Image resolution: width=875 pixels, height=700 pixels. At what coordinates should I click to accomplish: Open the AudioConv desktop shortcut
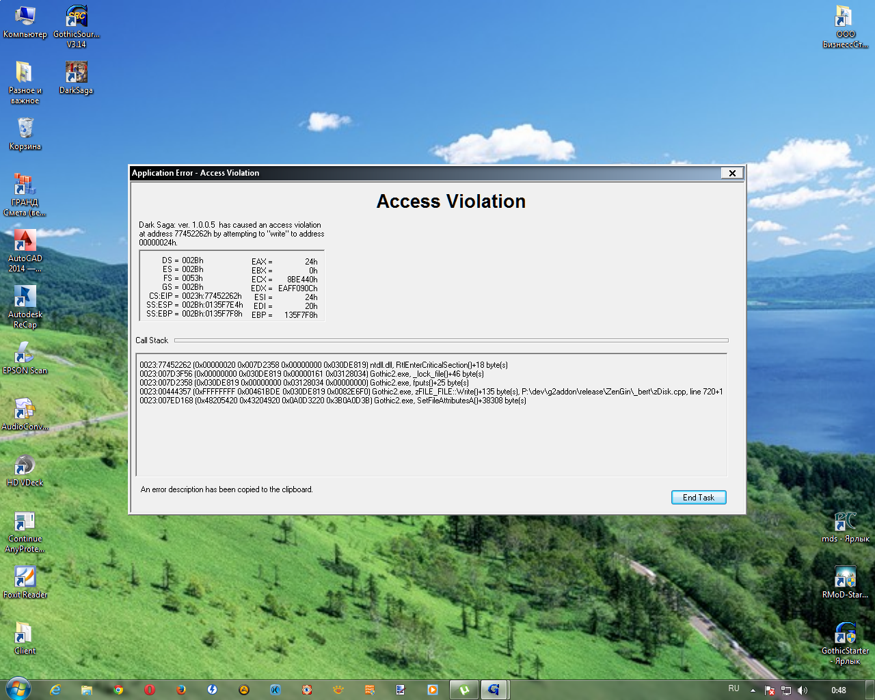(25, 414)
